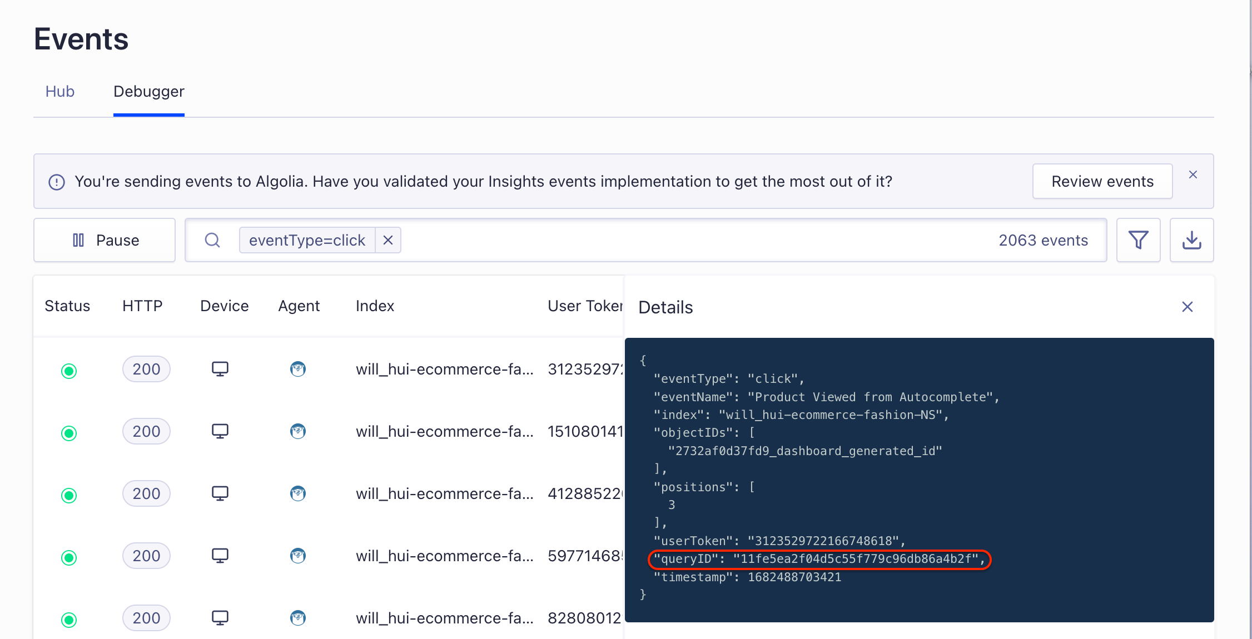Click desktop device icon in token 41288522 row
The width and height of the screenshot is (1252, 639).
point(220,493)
